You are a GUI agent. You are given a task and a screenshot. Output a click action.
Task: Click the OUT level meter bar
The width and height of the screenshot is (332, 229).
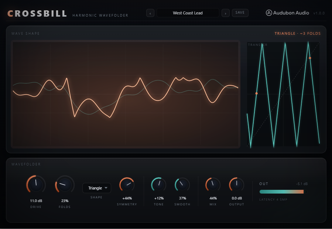click(x=284, y=192)
